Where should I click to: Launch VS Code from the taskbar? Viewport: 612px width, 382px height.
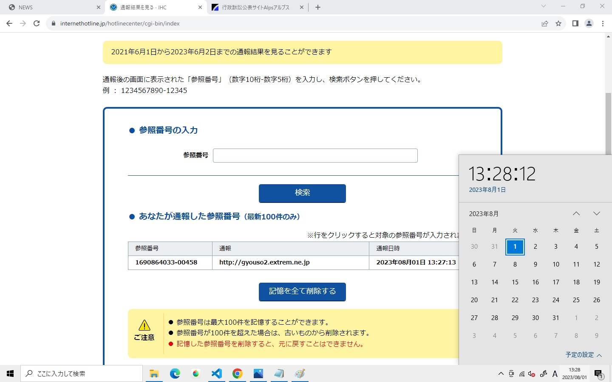tap(217, 374)
